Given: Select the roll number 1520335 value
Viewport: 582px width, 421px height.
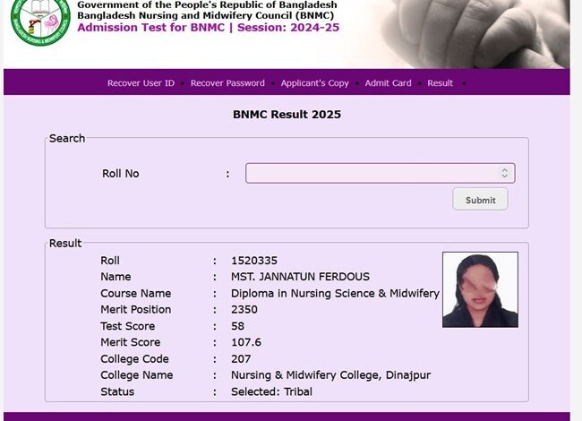Looking at the screenshot, I should click(x=254, y=261).
